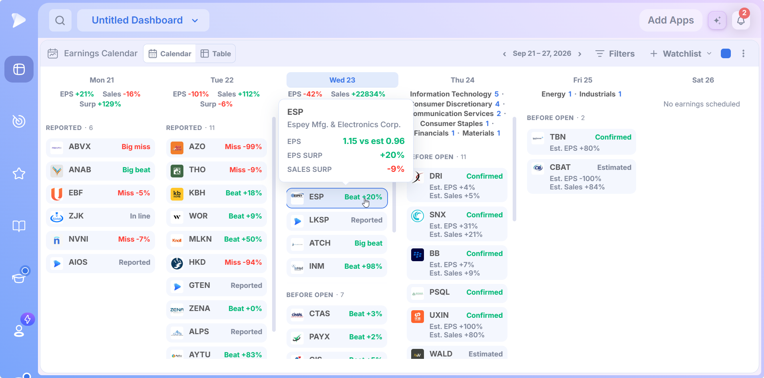
Task: Click the BB company logo
Action: (418, 255)
